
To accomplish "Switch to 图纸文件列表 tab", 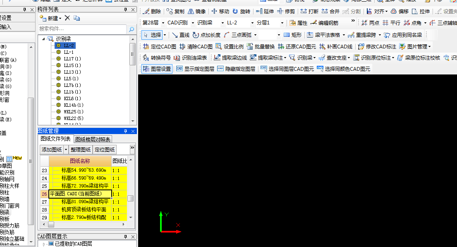I will coord(55,139).
